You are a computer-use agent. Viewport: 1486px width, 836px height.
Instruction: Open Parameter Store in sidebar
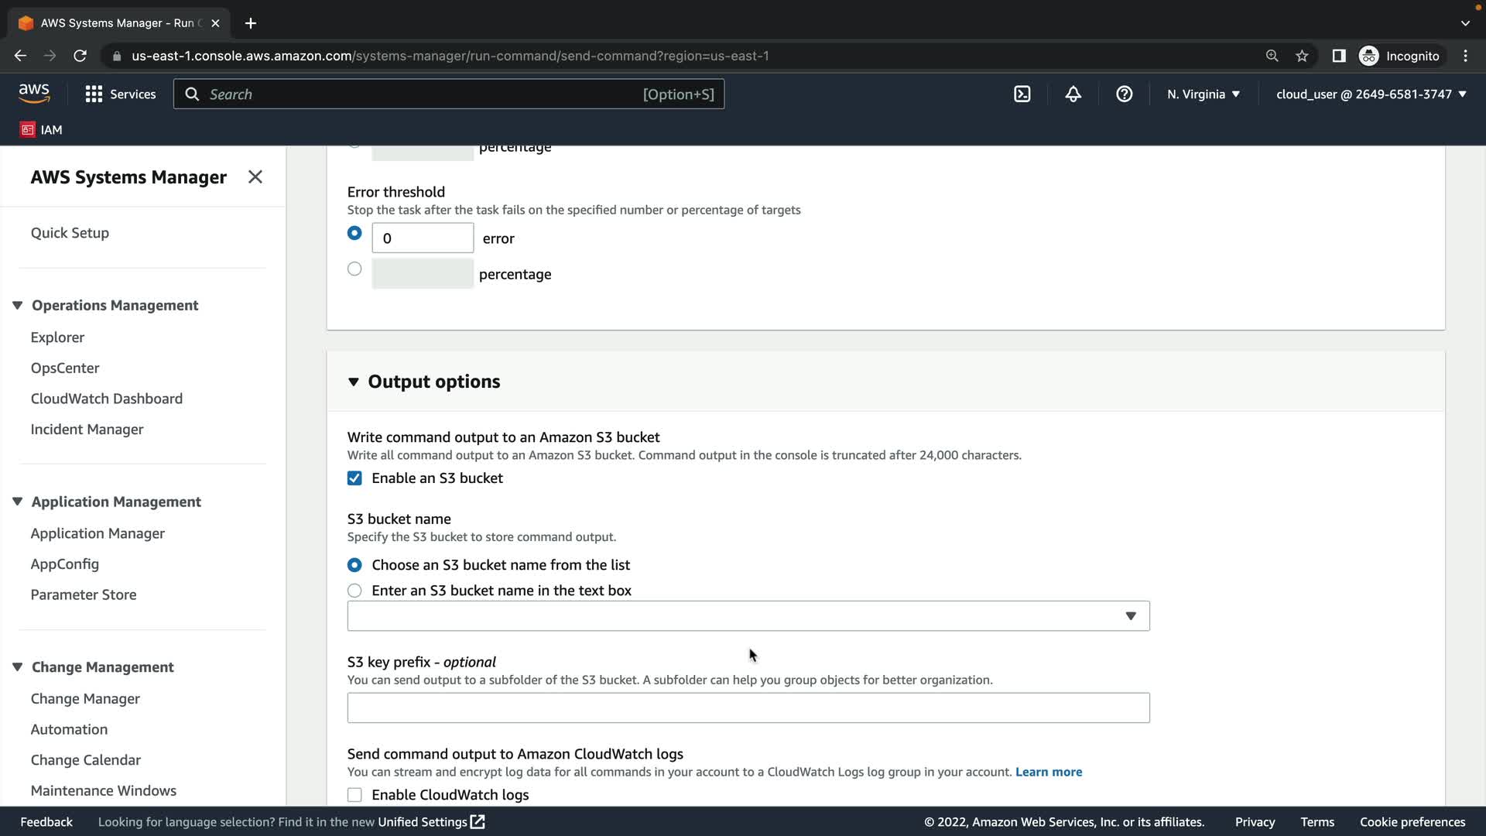click(x=84, y=594)
